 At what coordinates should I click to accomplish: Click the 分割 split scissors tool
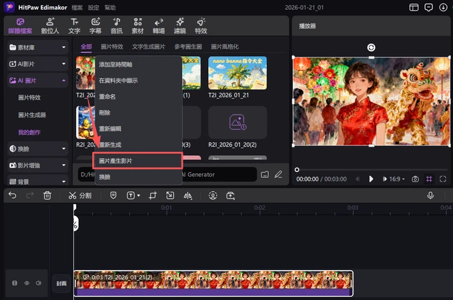(x=79, y=195)
